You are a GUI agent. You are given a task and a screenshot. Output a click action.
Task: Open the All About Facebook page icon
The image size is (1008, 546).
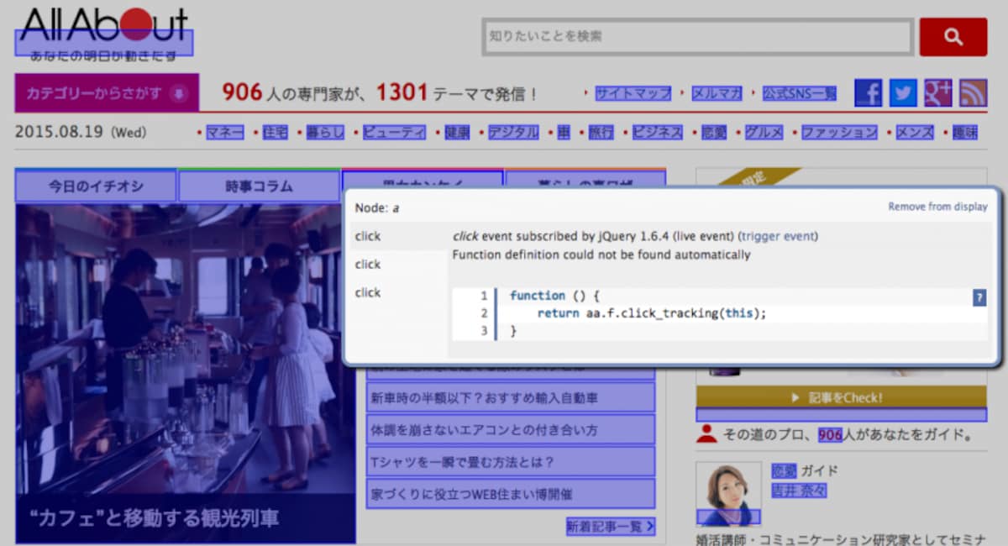tap(868, 93)
